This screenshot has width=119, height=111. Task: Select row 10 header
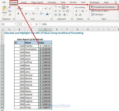point(2,62)
